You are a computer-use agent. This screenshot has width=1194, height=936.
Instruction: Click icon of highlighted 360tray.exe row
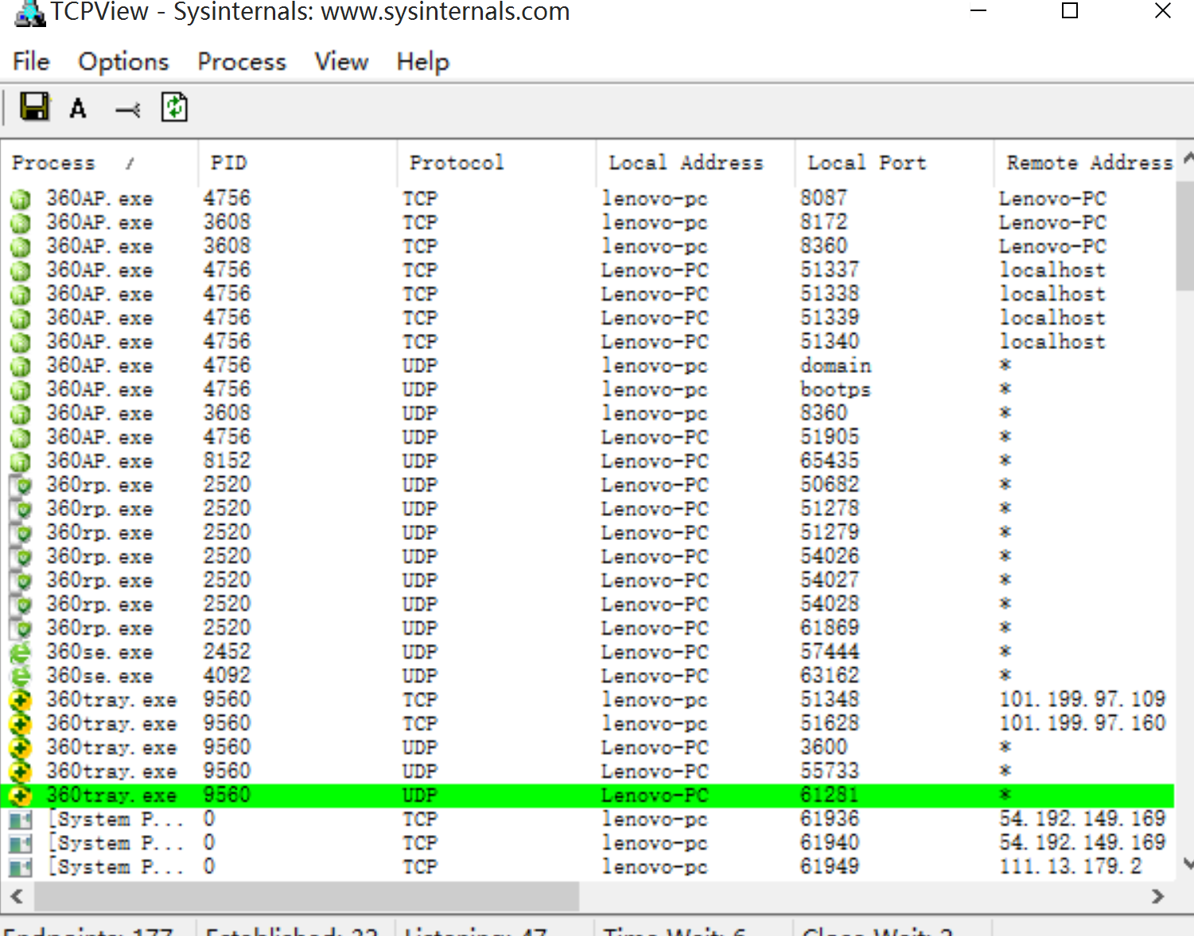(21, 795)
